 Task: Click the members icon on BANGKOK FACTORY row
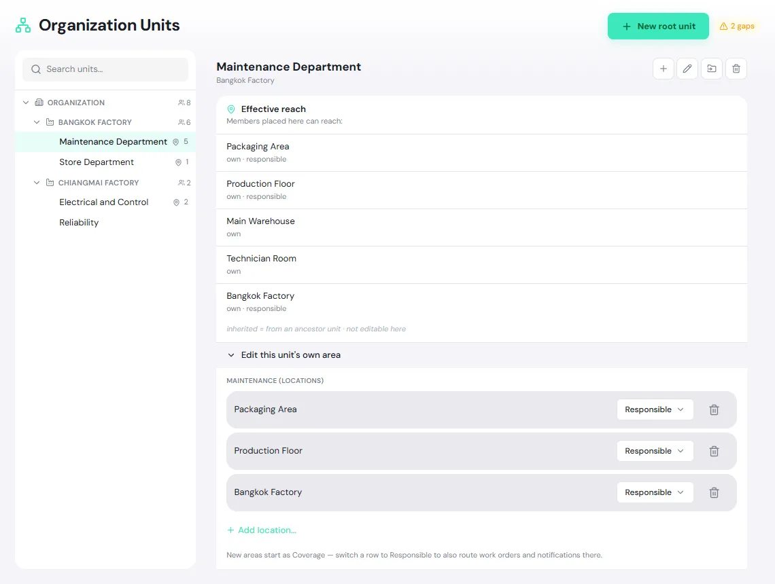pos(182,122)
